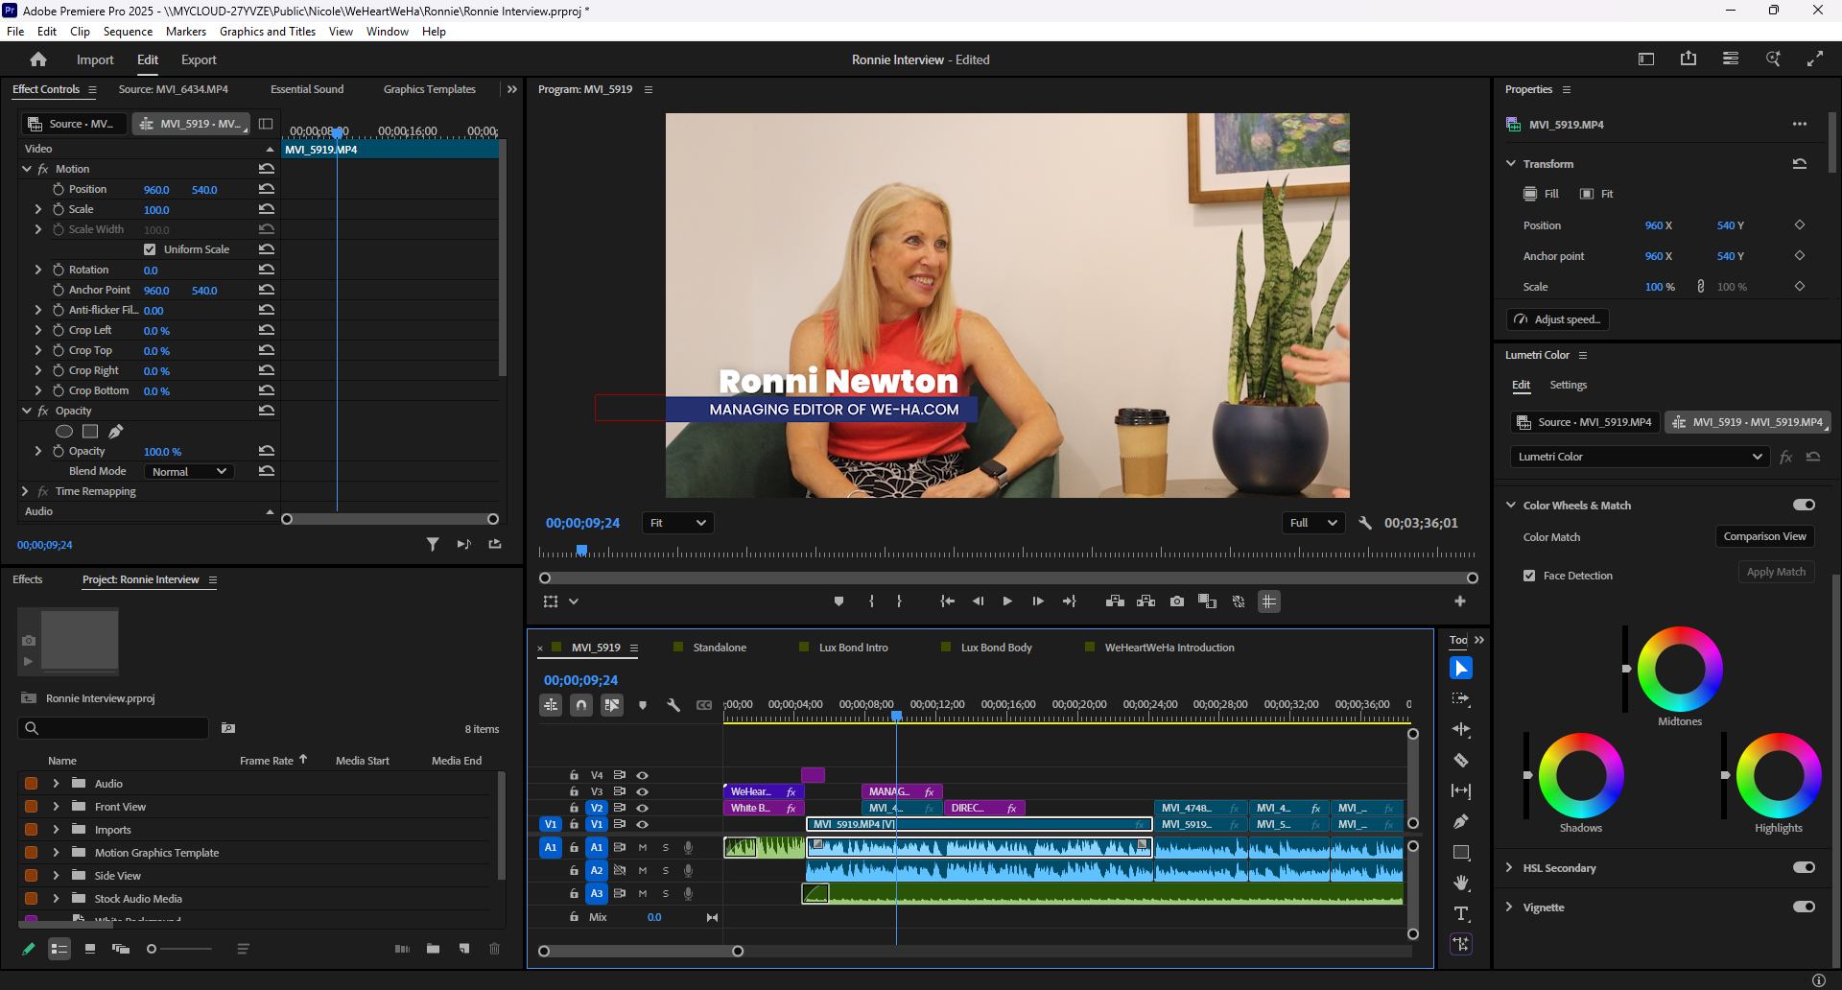
Task: Click the Midtones color wheel
Action: point(1679,670)
